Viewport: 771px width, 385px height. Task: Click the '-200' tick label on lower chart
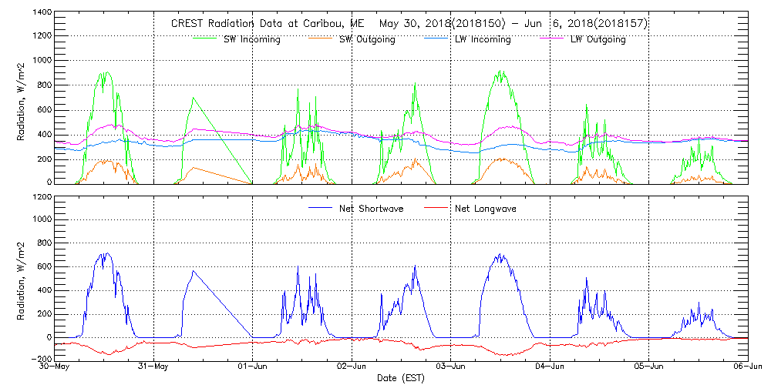click(40, 361)
